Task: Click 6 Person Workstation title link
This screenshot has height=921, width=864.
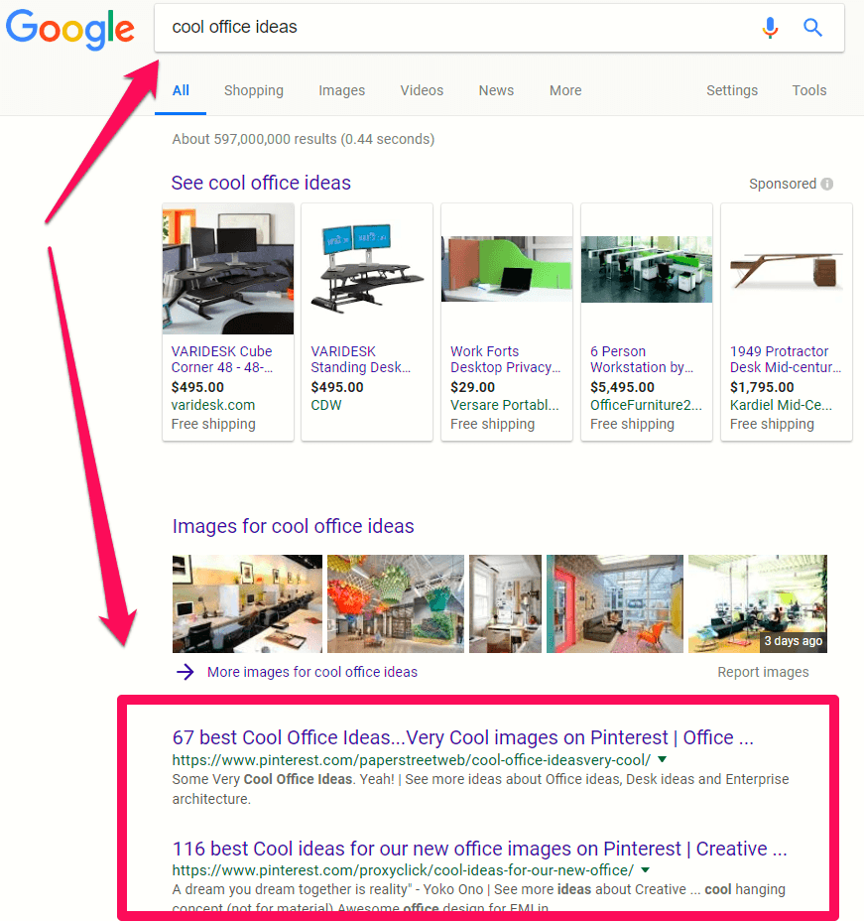Action: [642, 359]
